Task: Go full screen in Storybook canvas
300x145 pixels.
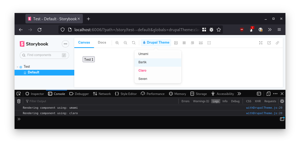Action: (261, 43)
